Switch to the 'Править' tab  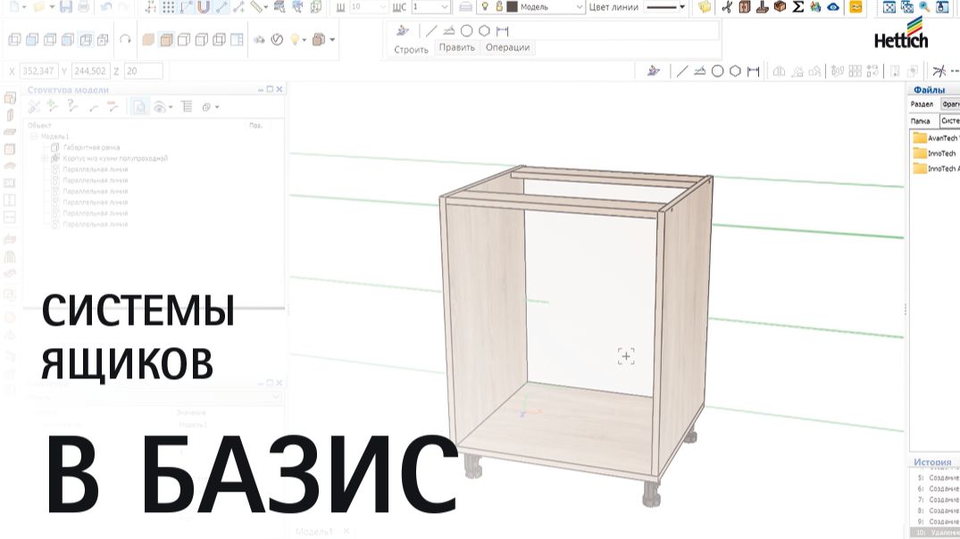(456, 47)
